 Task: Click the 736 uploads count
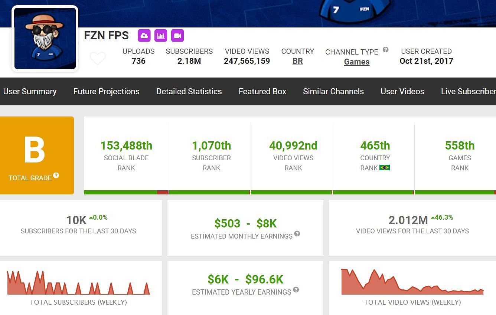coord(138,61)
